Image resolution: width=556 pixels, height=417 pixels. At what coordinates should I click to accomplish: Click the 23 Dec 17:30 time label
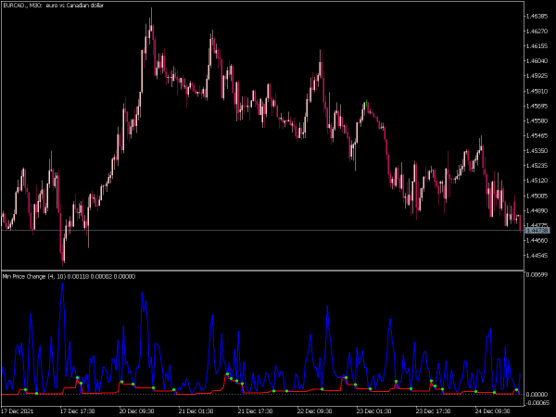[x=433, y=411]
